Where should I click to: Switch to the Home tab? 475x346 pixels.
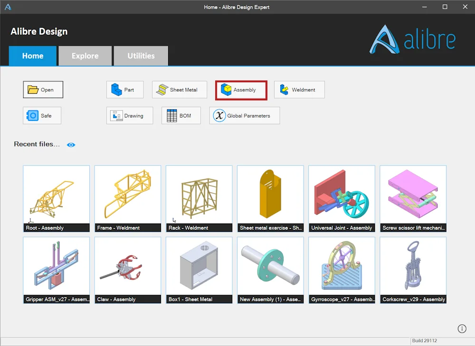coord(33,56)
